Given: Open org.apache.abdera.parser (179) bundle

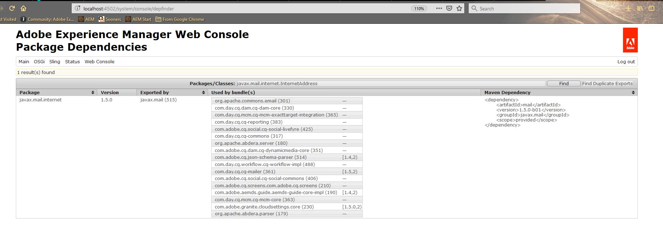Looking at the screenshot, I should [251, 213].
